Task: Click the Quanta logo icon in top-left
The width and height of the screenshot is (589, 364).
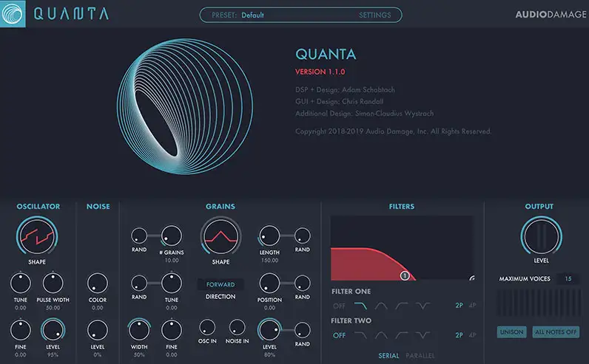Action: tap(13, 13)
